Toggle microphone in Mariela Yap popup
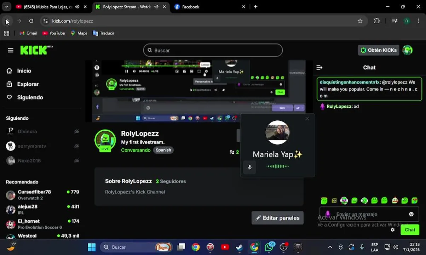 click(x=250, y=167)
